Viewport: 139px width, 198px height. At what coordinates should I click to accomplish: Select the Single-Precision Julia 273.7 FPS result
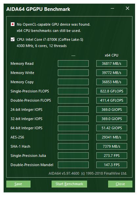pyautogui.click(x=112, y=156)
